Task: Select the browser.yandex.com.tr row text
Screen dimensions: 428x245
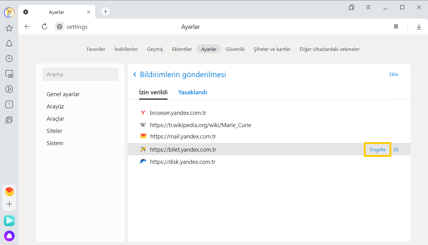Action: coord(178,113)
